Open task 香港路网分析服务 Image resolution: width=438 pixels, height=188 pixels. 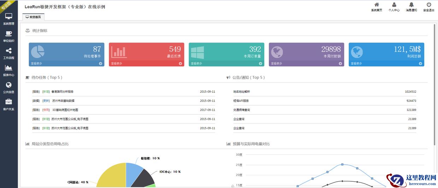pyautogui.click(x=63, y=92)
